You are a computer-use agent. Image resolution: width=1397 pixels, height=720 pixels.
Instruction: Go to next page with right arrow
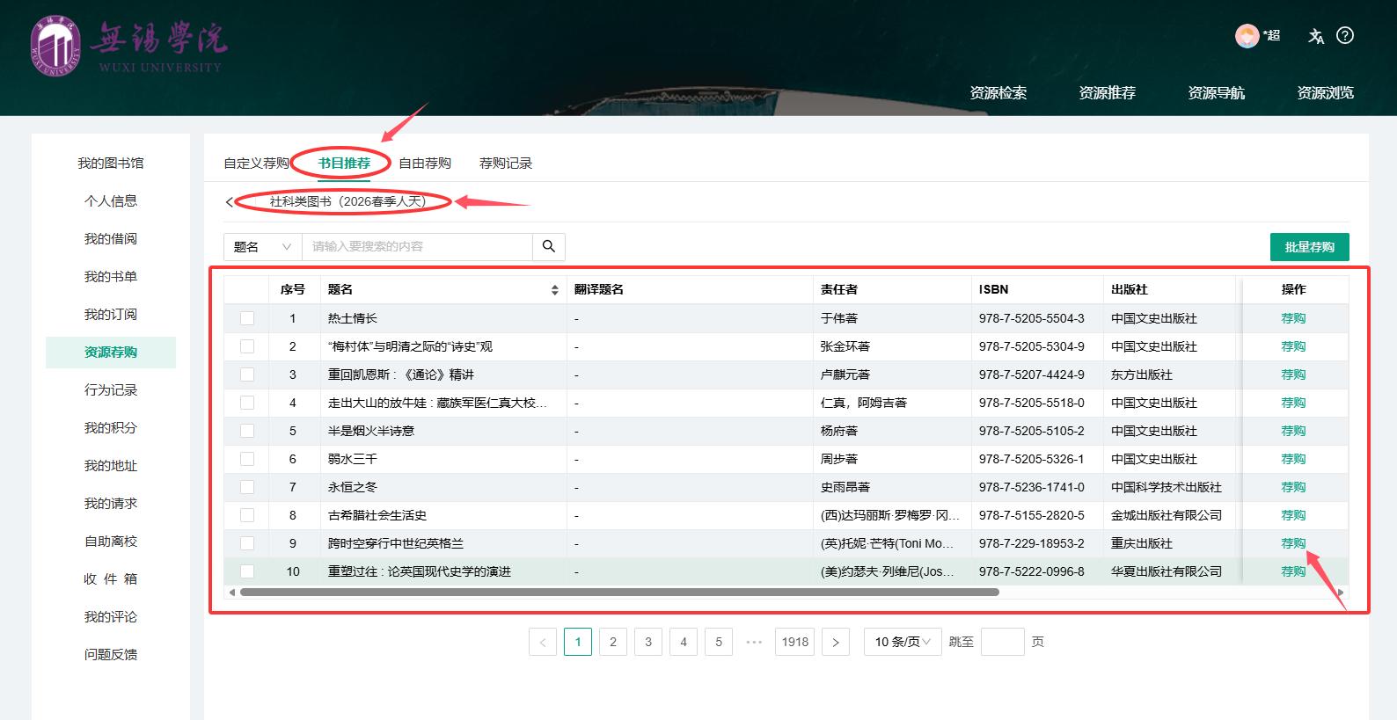(836, 643)
